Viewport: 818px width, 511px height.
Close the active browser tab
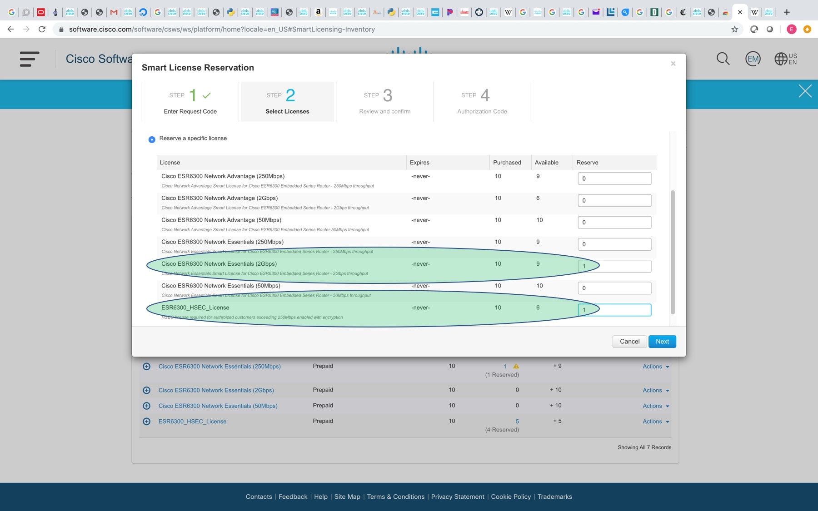point(740,12)
